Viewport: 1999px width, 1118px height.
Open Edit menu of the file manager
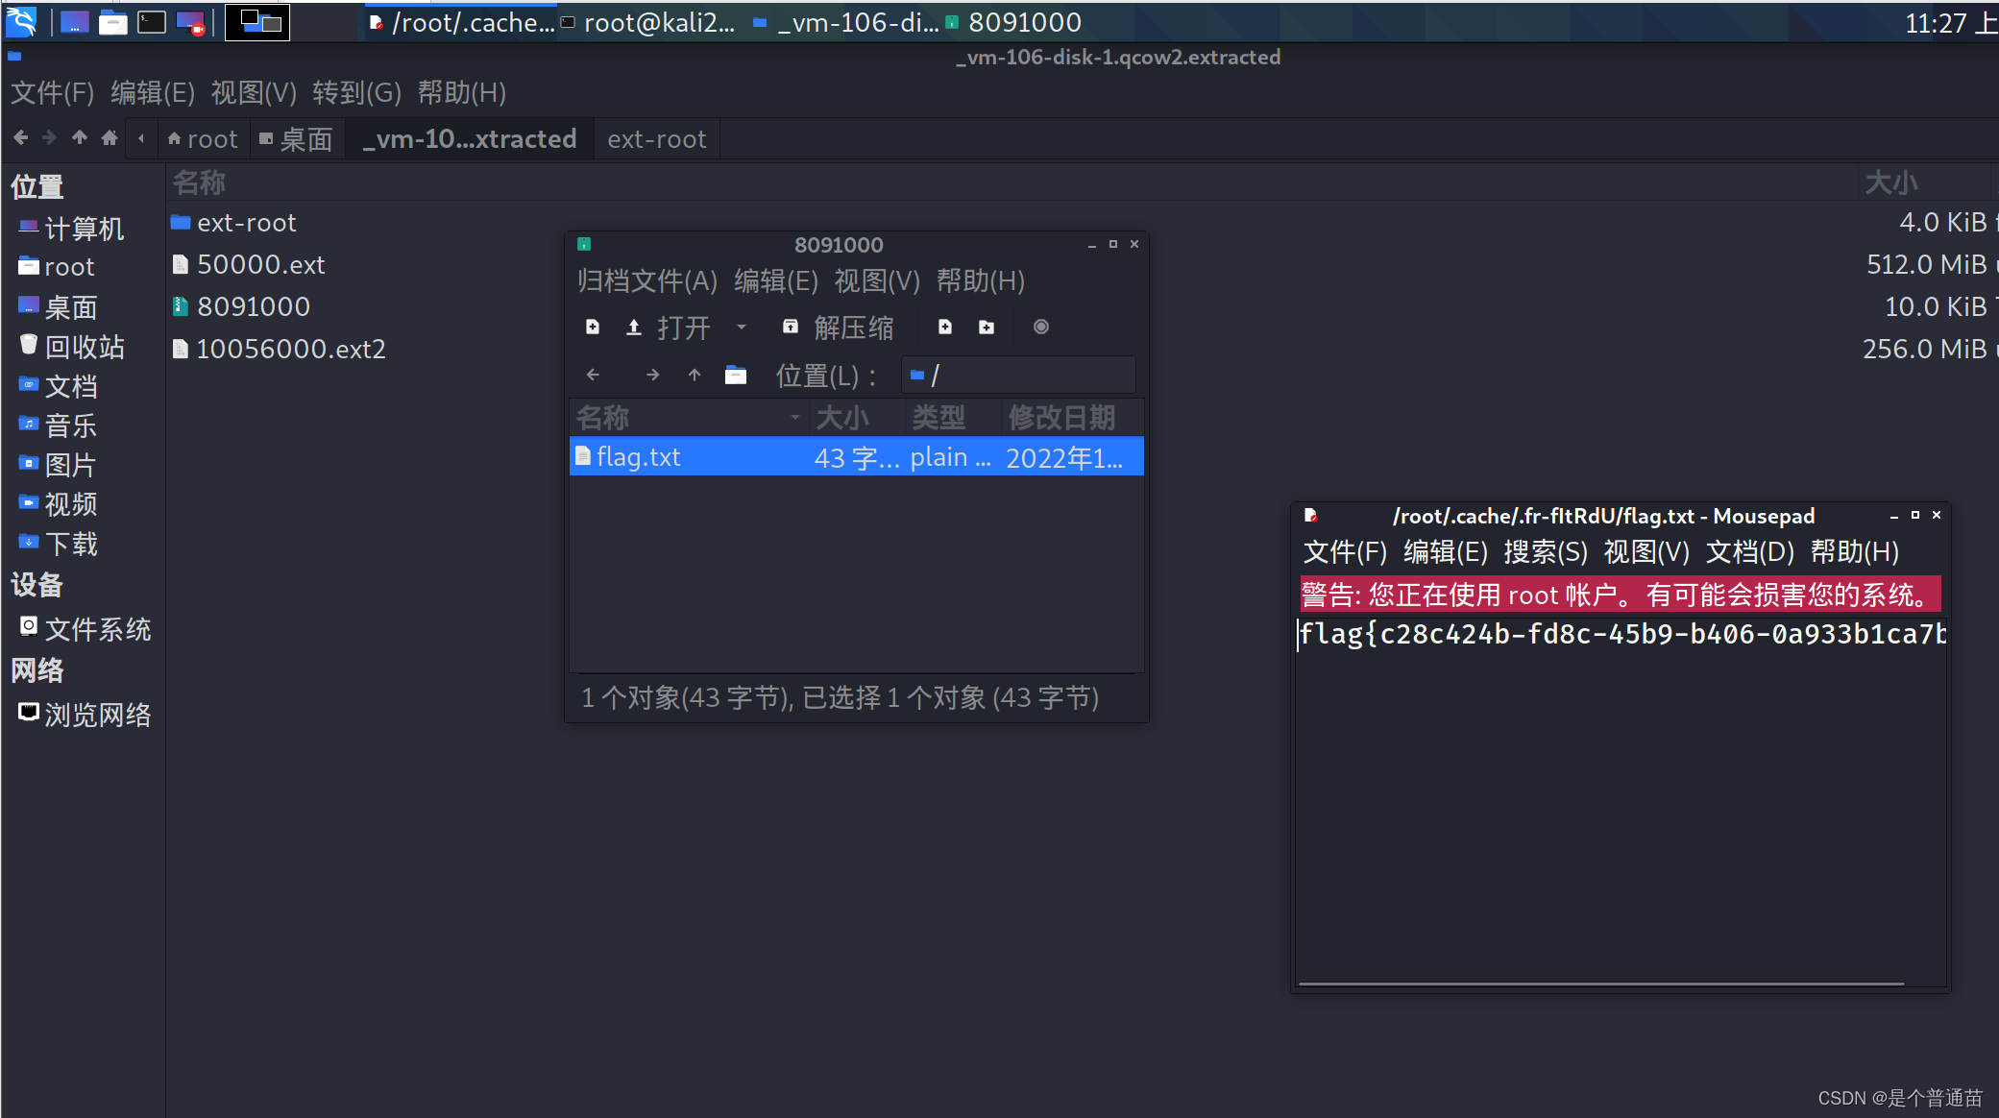tap(153, 93)
